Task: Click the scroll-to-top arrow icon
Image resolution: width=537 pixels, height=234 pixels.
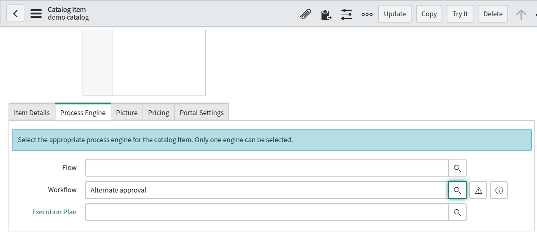Action: coord(521,14)
